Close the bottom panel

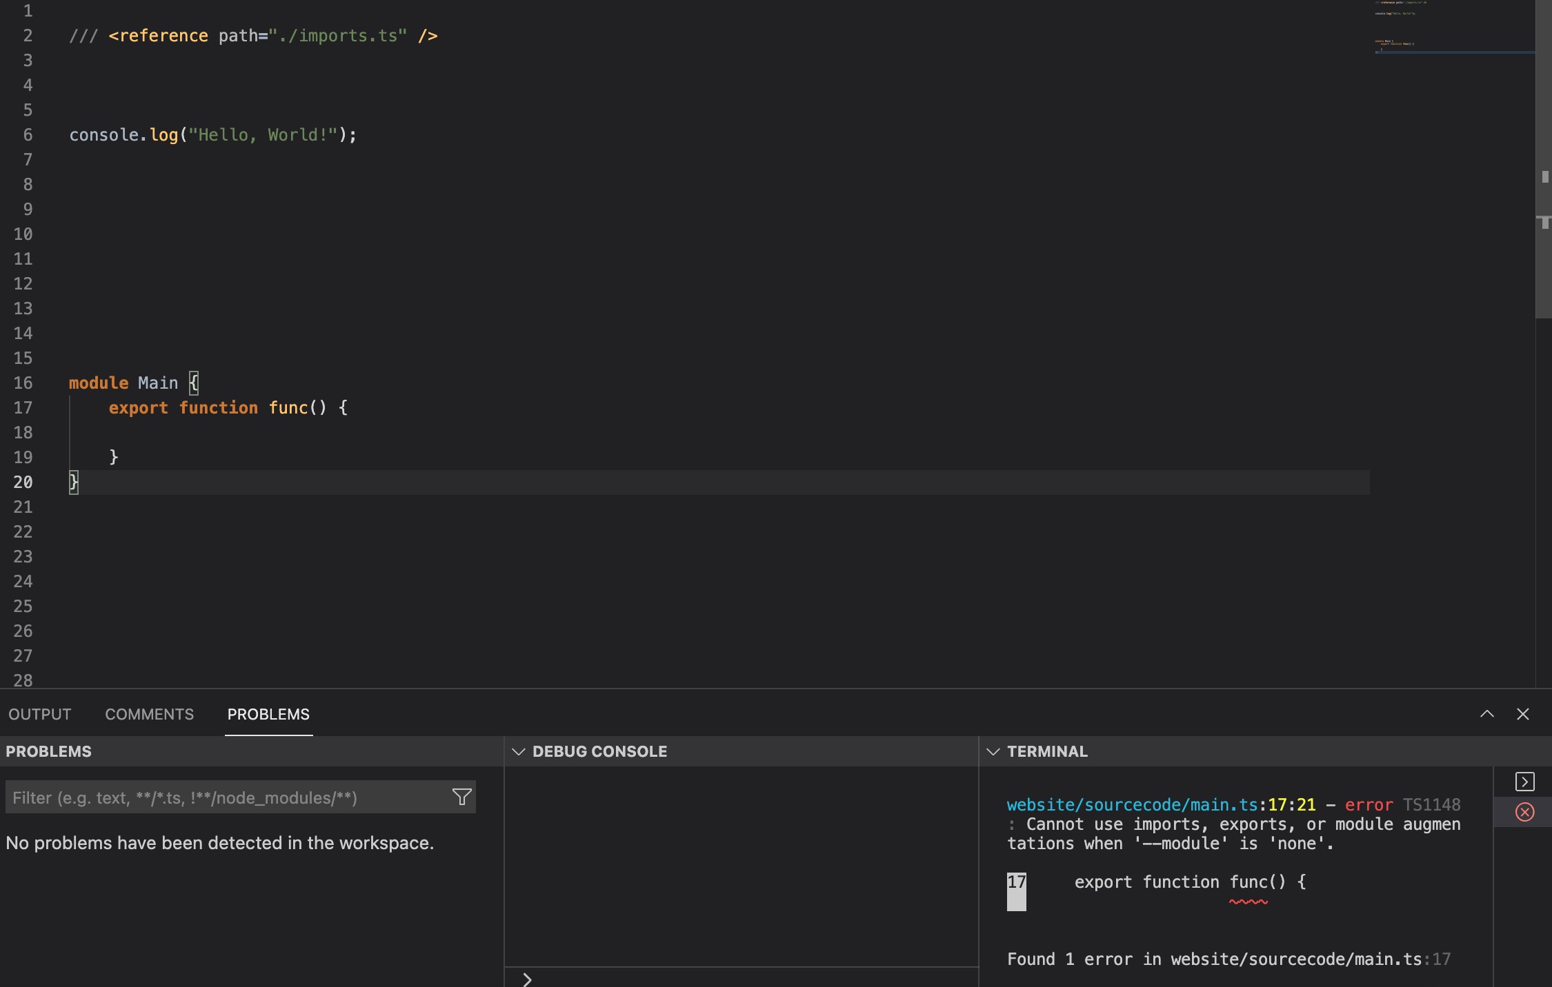[1523, 714]
